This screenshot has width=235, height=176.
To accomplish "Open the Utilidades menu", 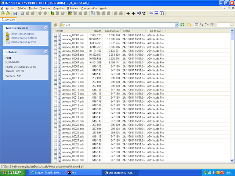I will coord(72,8).
